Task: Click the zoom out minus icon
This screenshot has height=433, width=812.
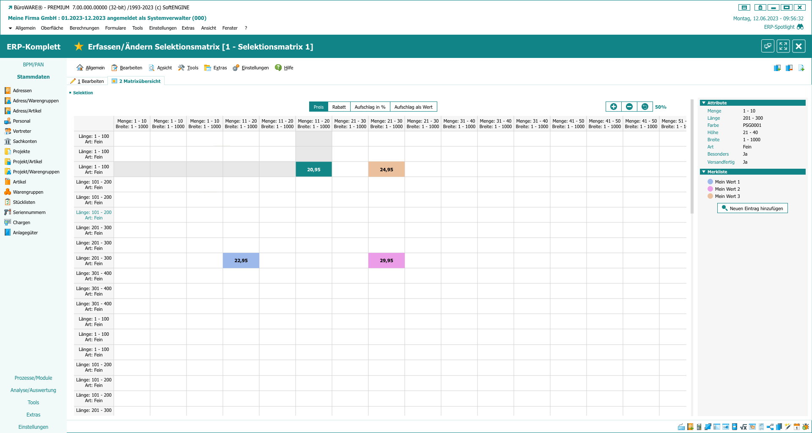Action: click(x=629, y=107)
